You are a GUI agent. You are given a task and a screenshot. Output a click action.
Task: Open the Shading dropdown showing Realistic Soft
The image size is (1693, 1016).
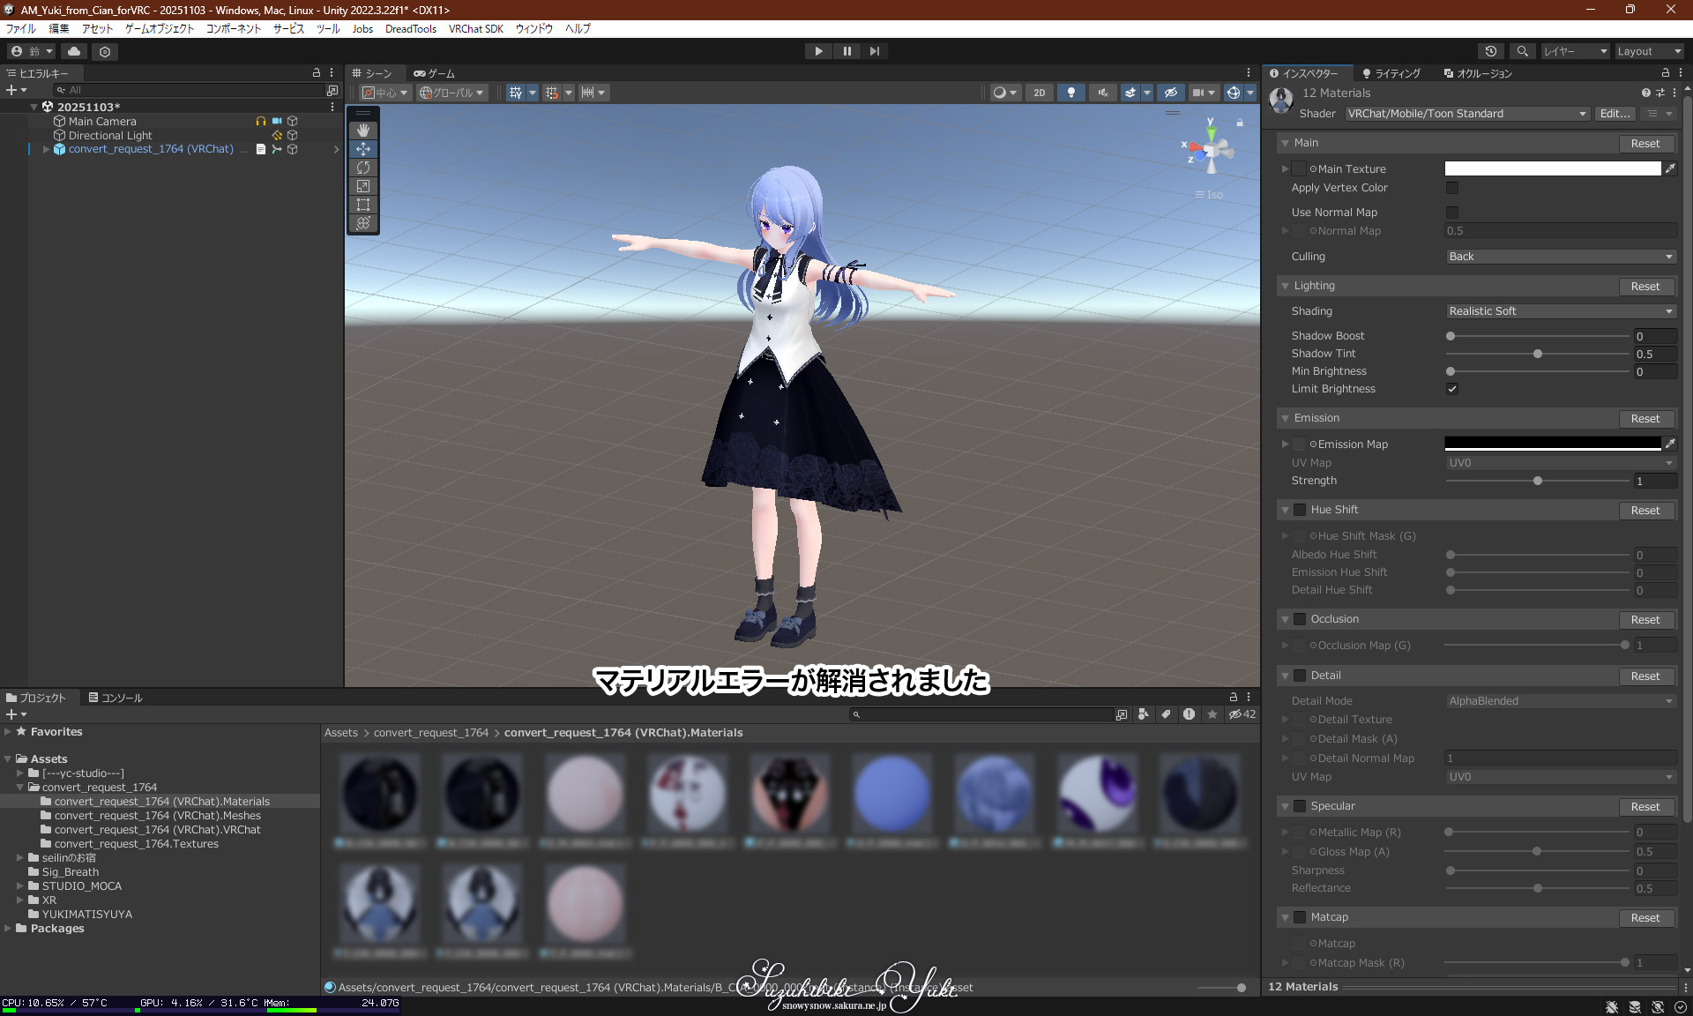coord(1560,311)
